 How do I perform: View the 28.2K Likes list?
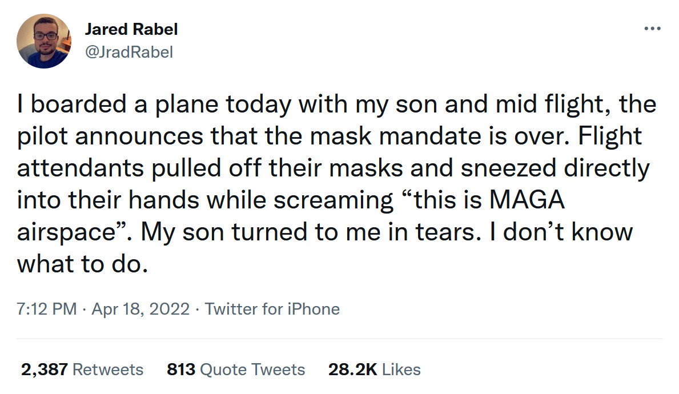tap(374, 369)
